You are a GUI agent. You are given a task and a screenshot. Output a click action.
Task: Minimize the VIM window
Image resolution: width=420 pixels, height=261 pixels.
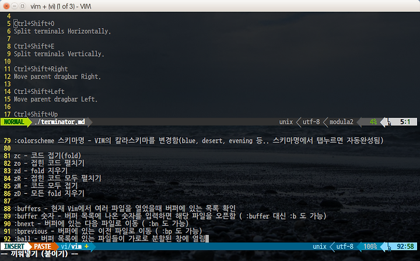pos(15,6)
